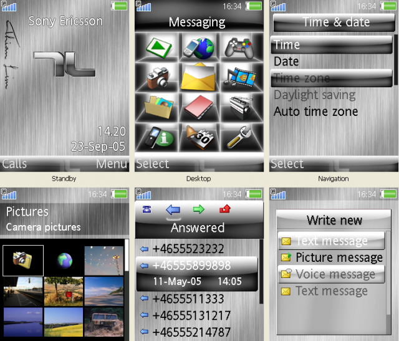
Task: Open the train station platform picture thumbnail
Action: tap(23, 292)
